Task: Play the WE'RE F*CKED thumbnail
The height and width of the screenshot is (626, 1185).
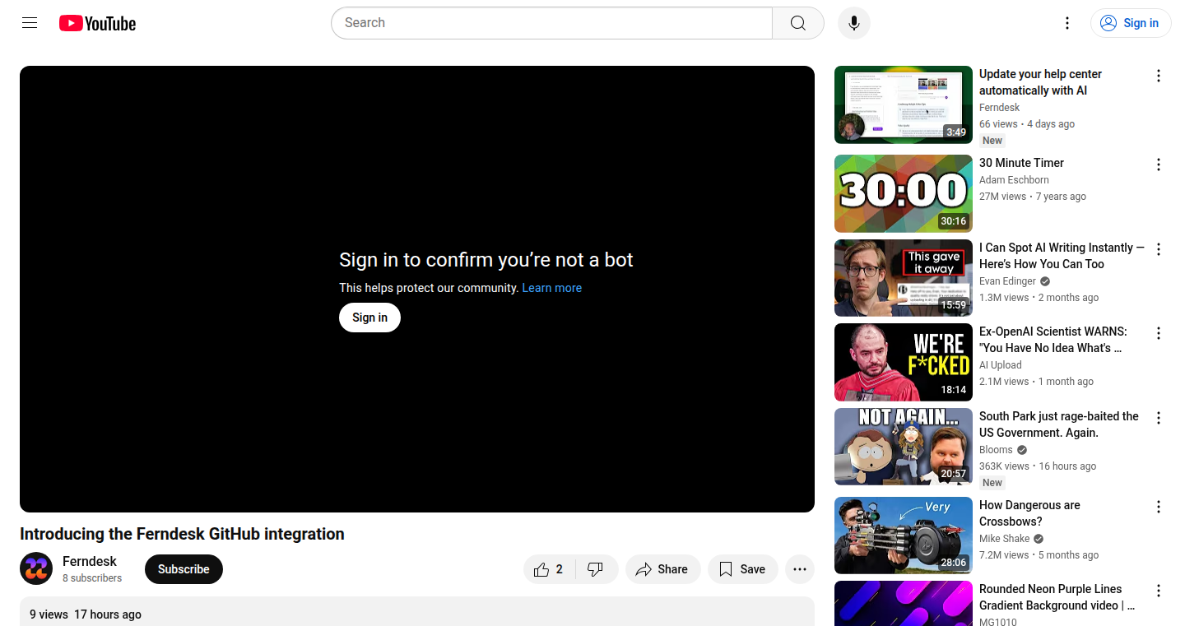Action: (904, 362)
